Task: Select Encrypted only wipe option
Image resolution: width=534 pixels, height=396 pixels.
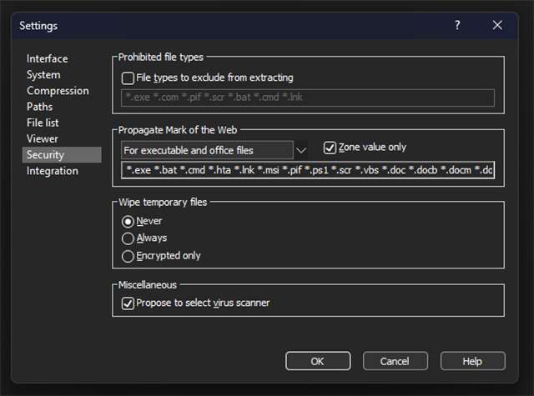Action: [x=128, y=256]
